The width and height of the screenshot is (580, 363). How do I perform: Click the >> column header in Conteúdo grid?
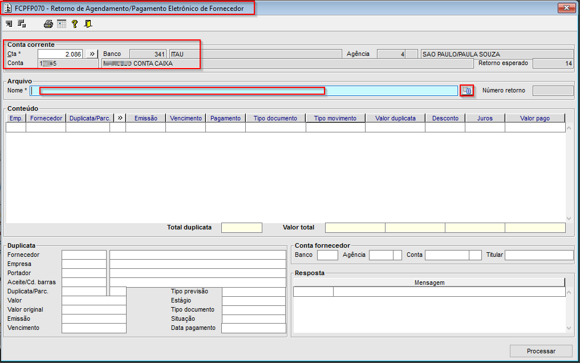point(120,118)
